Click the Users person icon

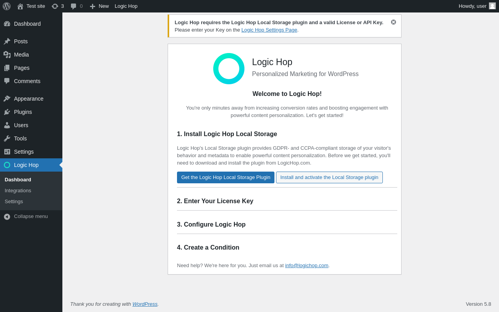[x=7, y=125]
